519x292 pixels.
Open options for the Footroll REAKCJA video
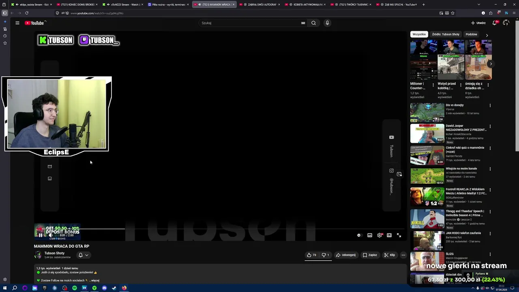point(490,190)
